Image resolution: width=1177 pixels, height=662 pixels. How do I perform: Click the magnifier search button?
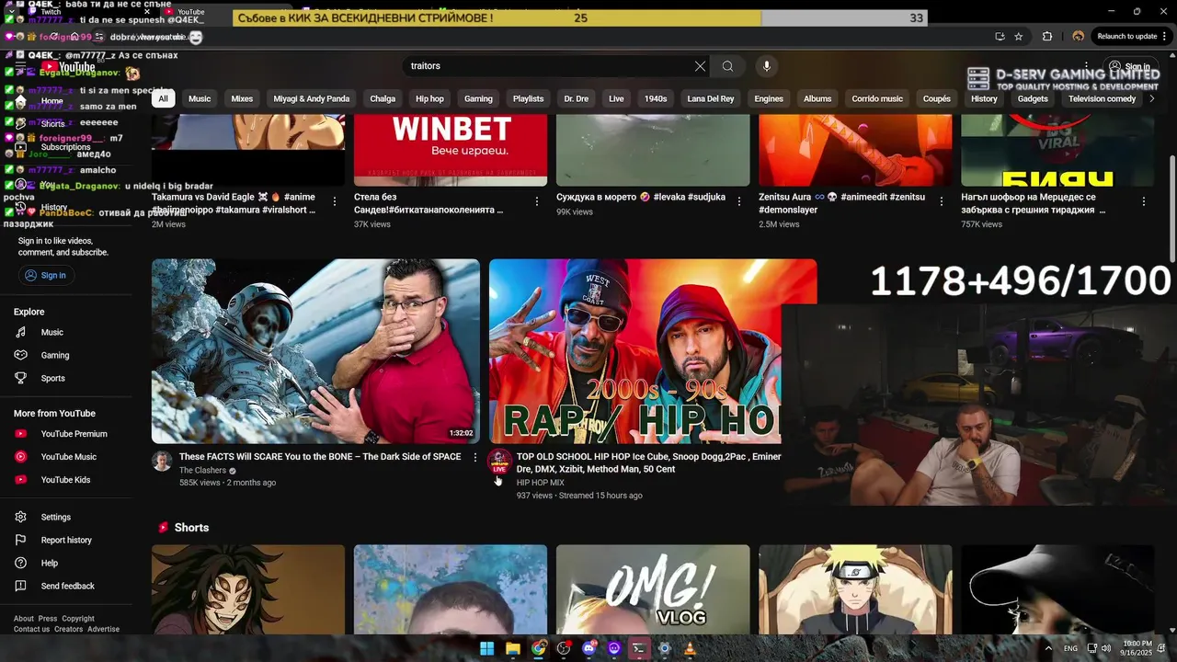[727, 66]
